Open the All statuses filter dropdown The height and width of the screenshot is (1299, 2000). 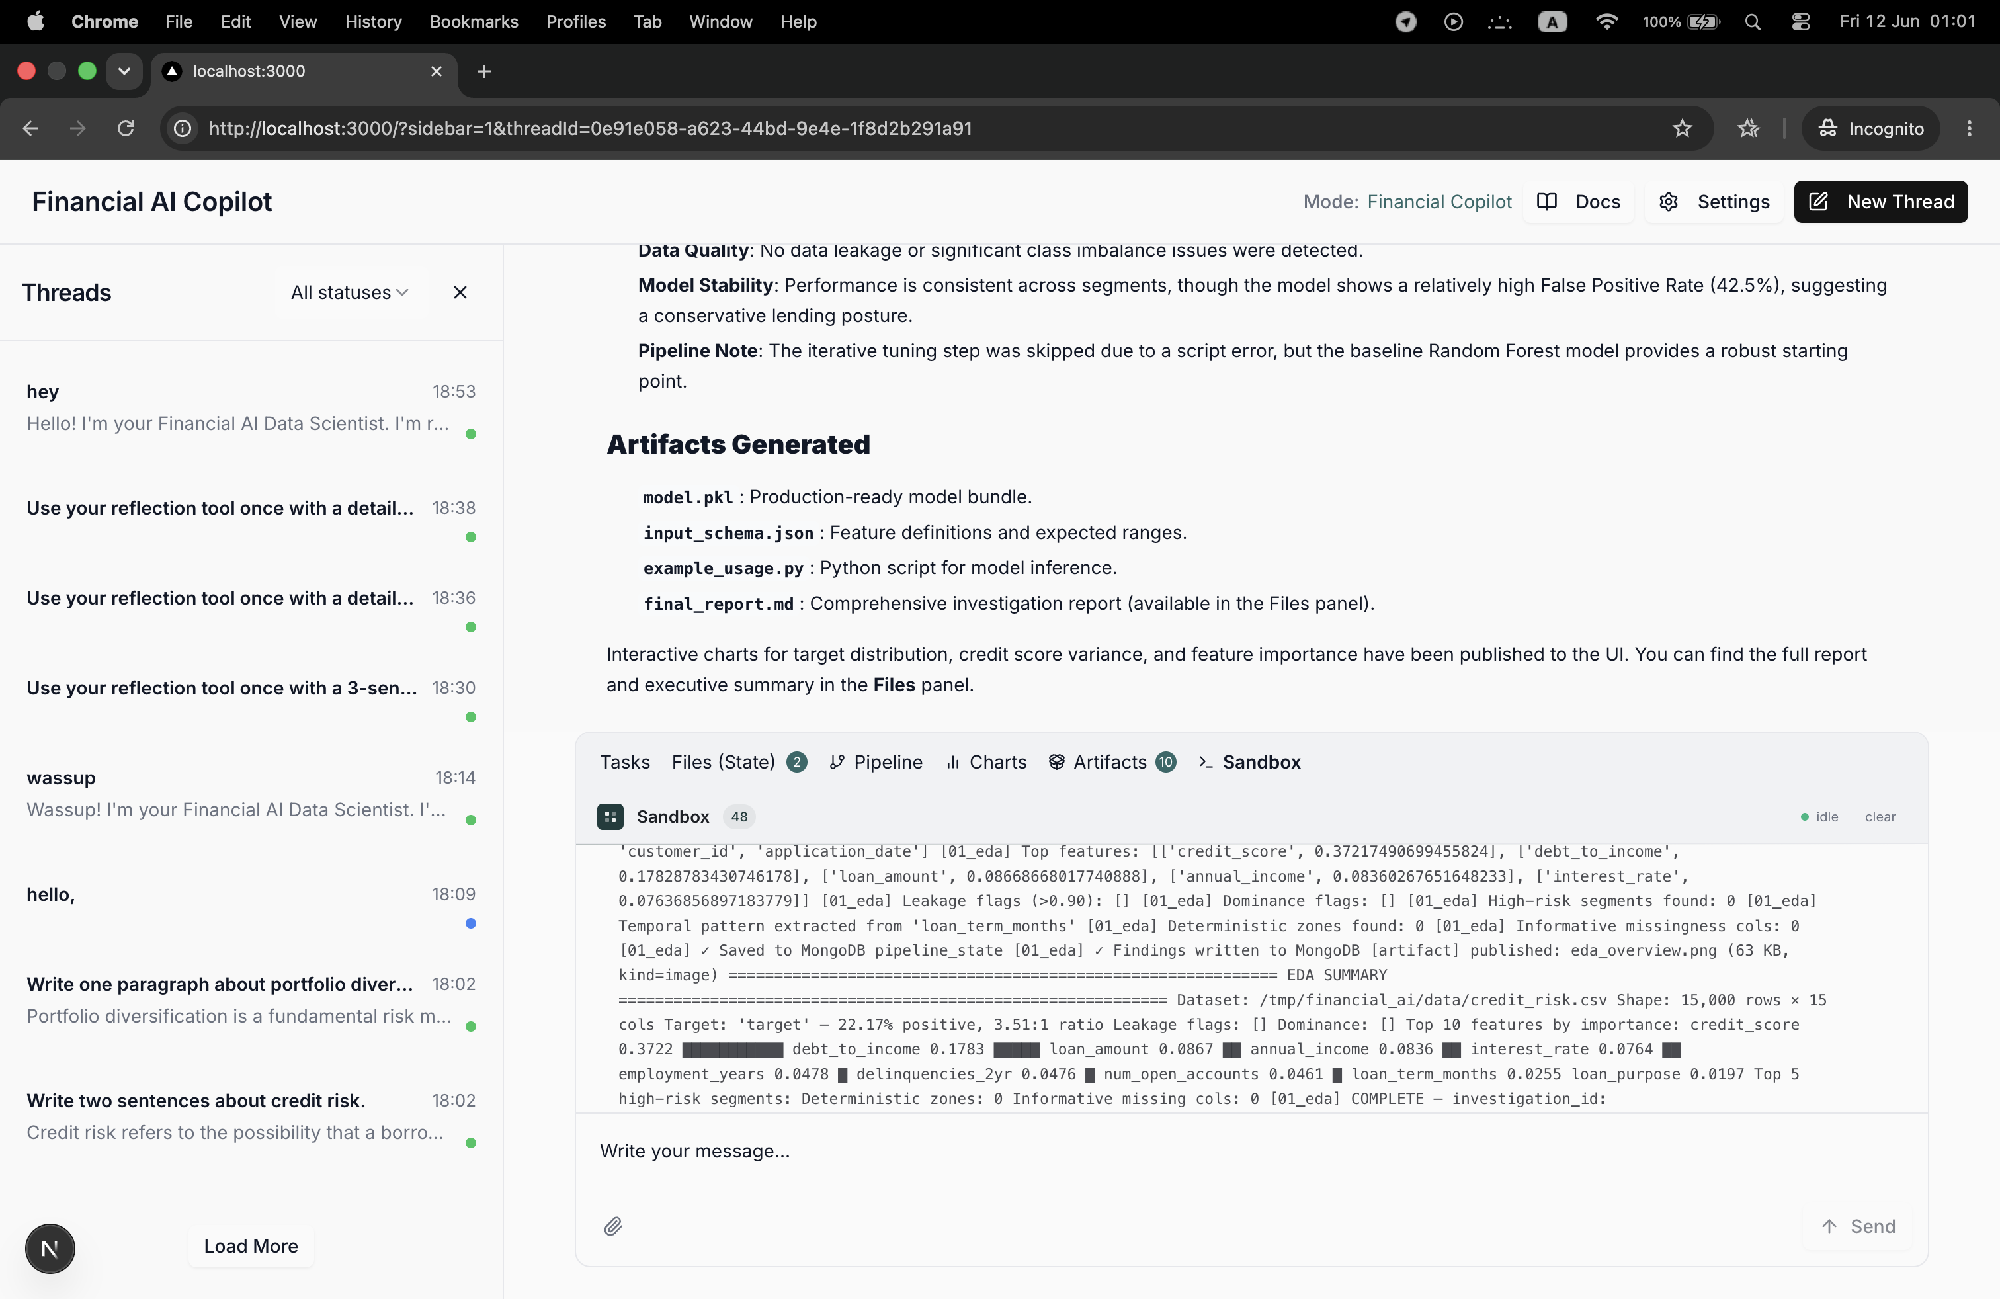(x=350, y=292)
